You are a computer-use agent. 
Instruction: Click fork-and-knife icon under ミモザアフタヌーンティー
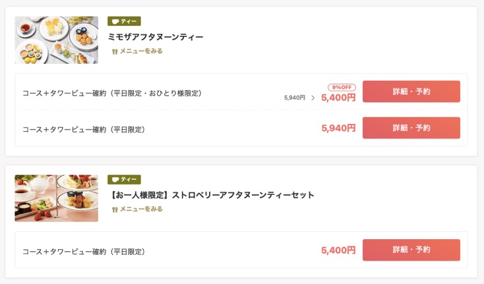(x=115, y=51)
